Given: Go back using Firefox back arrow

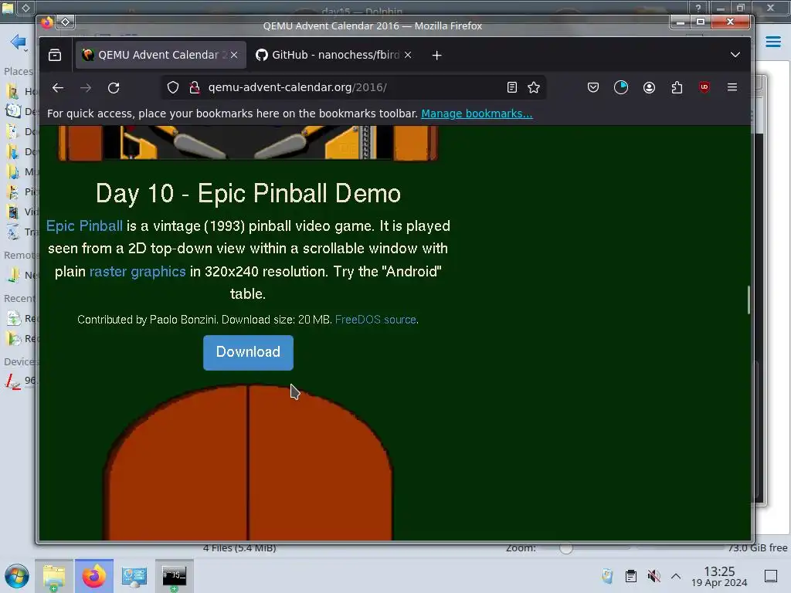Looking at the screenshot, I should pos(58,88).
